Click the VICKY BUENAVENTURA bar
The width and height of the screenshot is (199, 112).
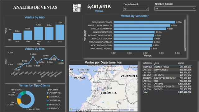133,45
